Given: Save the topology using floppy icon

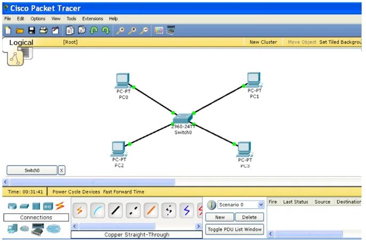Looking at the screenshot, I should (x=32, y=30).
